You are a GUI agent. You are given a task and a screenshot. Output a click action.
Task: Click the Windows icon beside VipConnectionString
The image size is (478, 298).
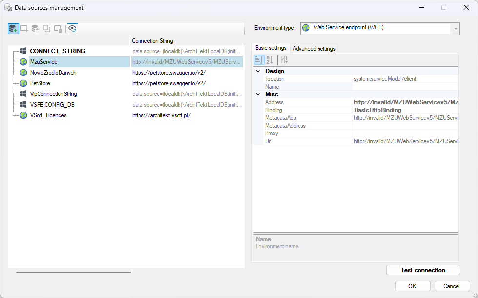click(x=23, y=94)
